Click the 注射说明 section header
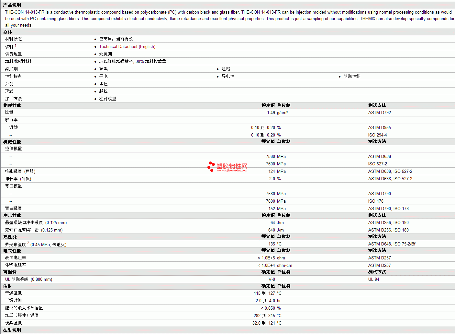This screenshot has width=455, height=334. coord(12,330)
